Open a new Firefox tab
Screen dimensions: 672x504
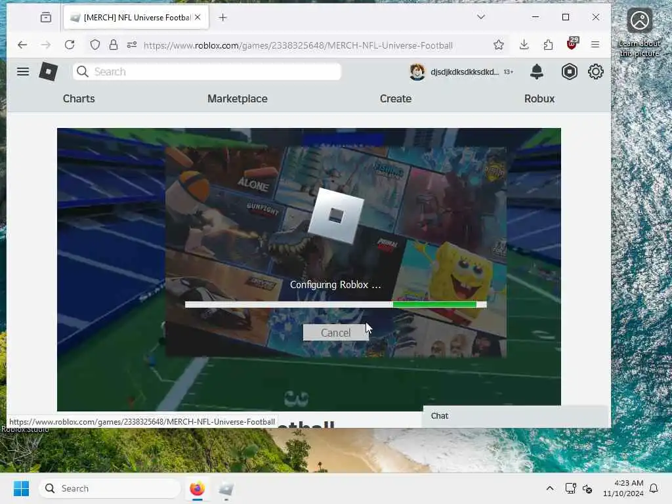click(x=222, y=17)
